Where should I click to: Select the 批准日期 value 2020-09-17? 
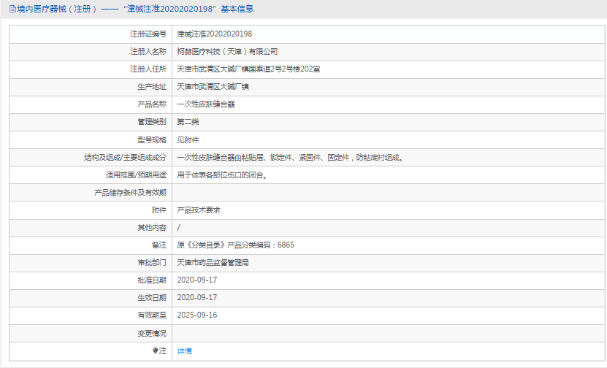(197, 280)
